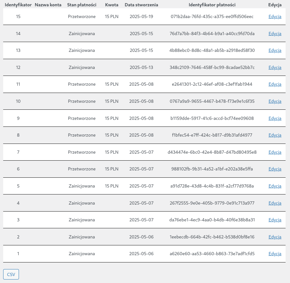Click the Identyfikator column header
This screenshot has width=290, height=283.
[x=18, y=5]
